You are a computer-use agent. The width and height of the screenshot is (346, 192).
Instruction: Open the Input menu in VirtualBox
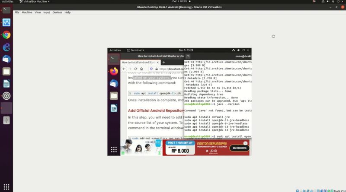click(47, 13)
